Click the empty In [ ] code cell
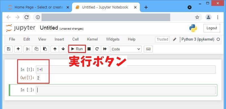This screenshot has height=109, width=226. [126, 90]
